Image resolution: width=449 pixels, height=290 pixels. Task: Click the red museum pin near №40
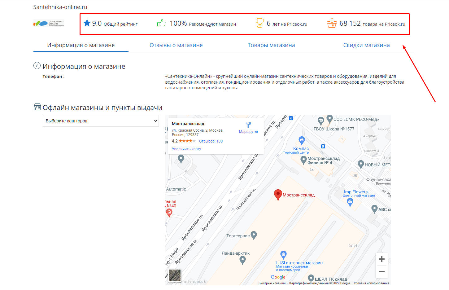(169, 213)
